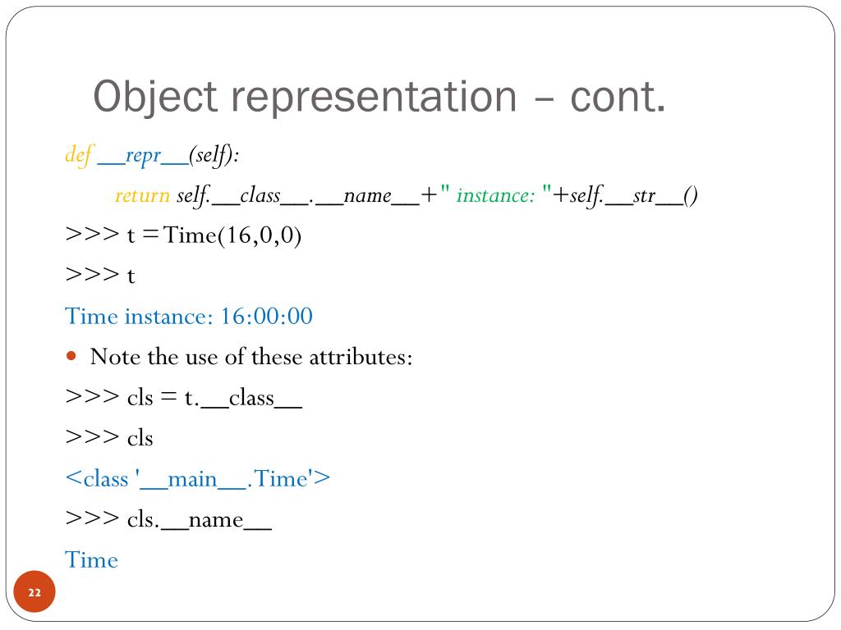The height and width of the screenshot is (630, 841).
Task: Click the self.__str__() call
Action: 633,196
